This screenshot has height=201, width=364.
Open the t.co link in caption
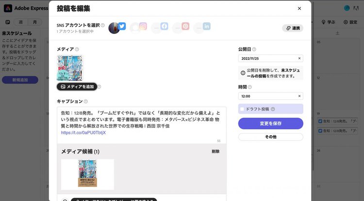click(83, 132)
